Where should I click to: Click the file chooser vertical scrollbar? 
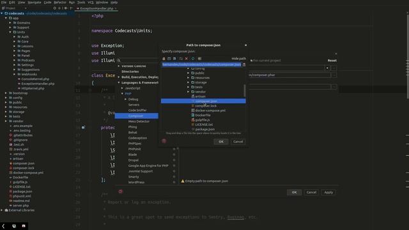(244, 91)
